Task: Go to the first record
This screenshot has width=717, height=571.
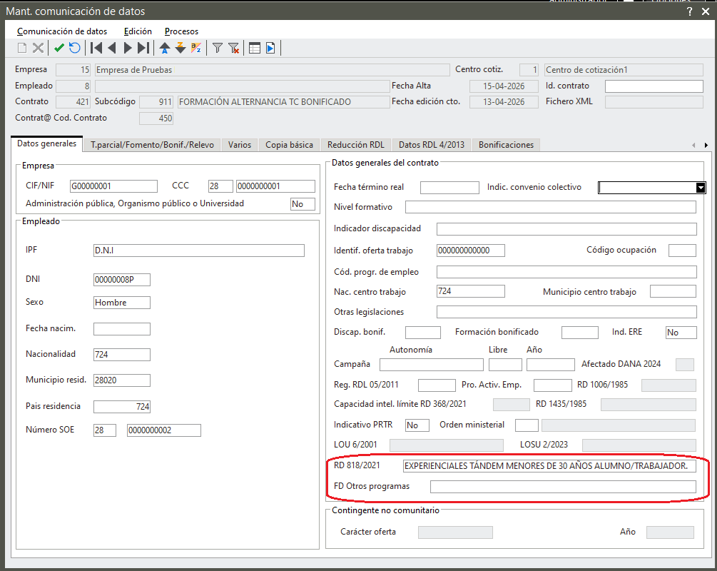Action: tap(96, 48)
